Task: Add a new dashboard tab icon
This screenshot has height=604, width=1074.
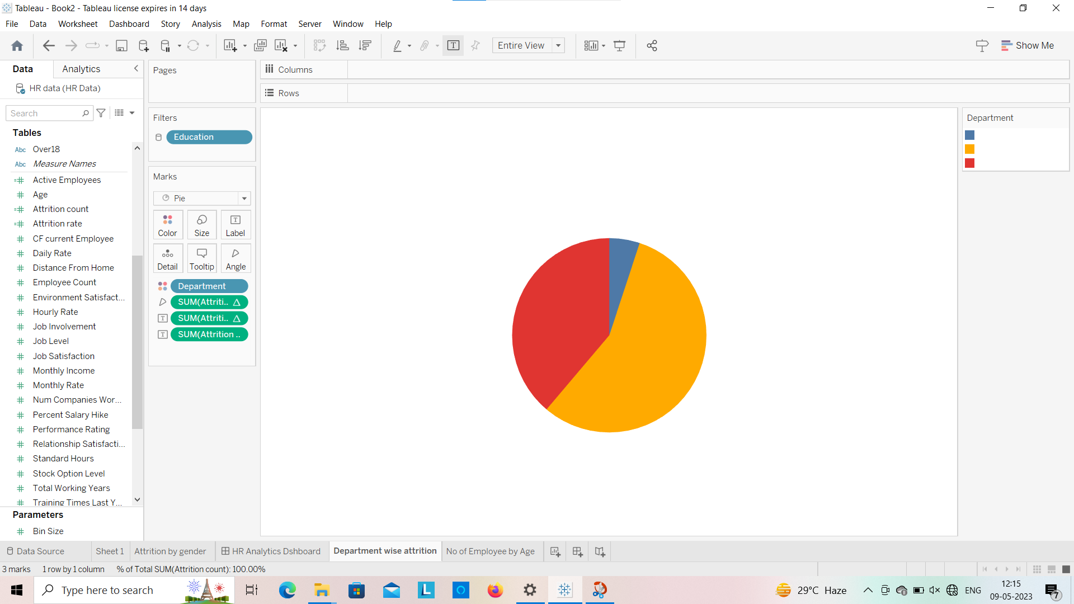Action: [x=577, y=552]
